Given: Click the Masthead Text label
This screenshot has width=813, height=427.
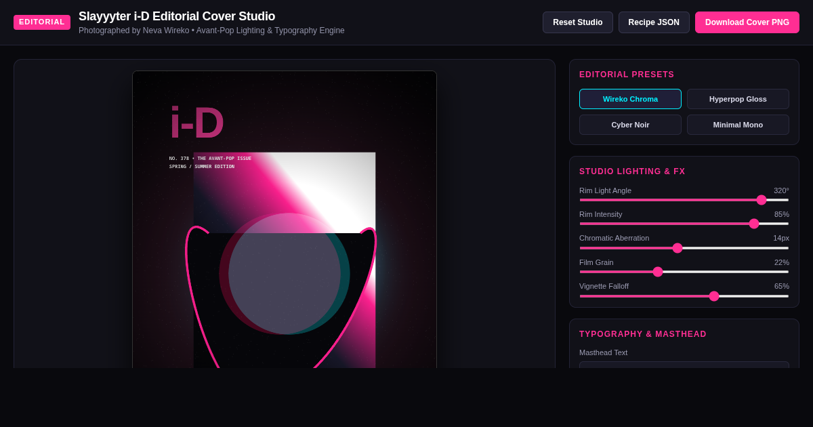Looking at the screenshot, I should [x=604, y=352].
